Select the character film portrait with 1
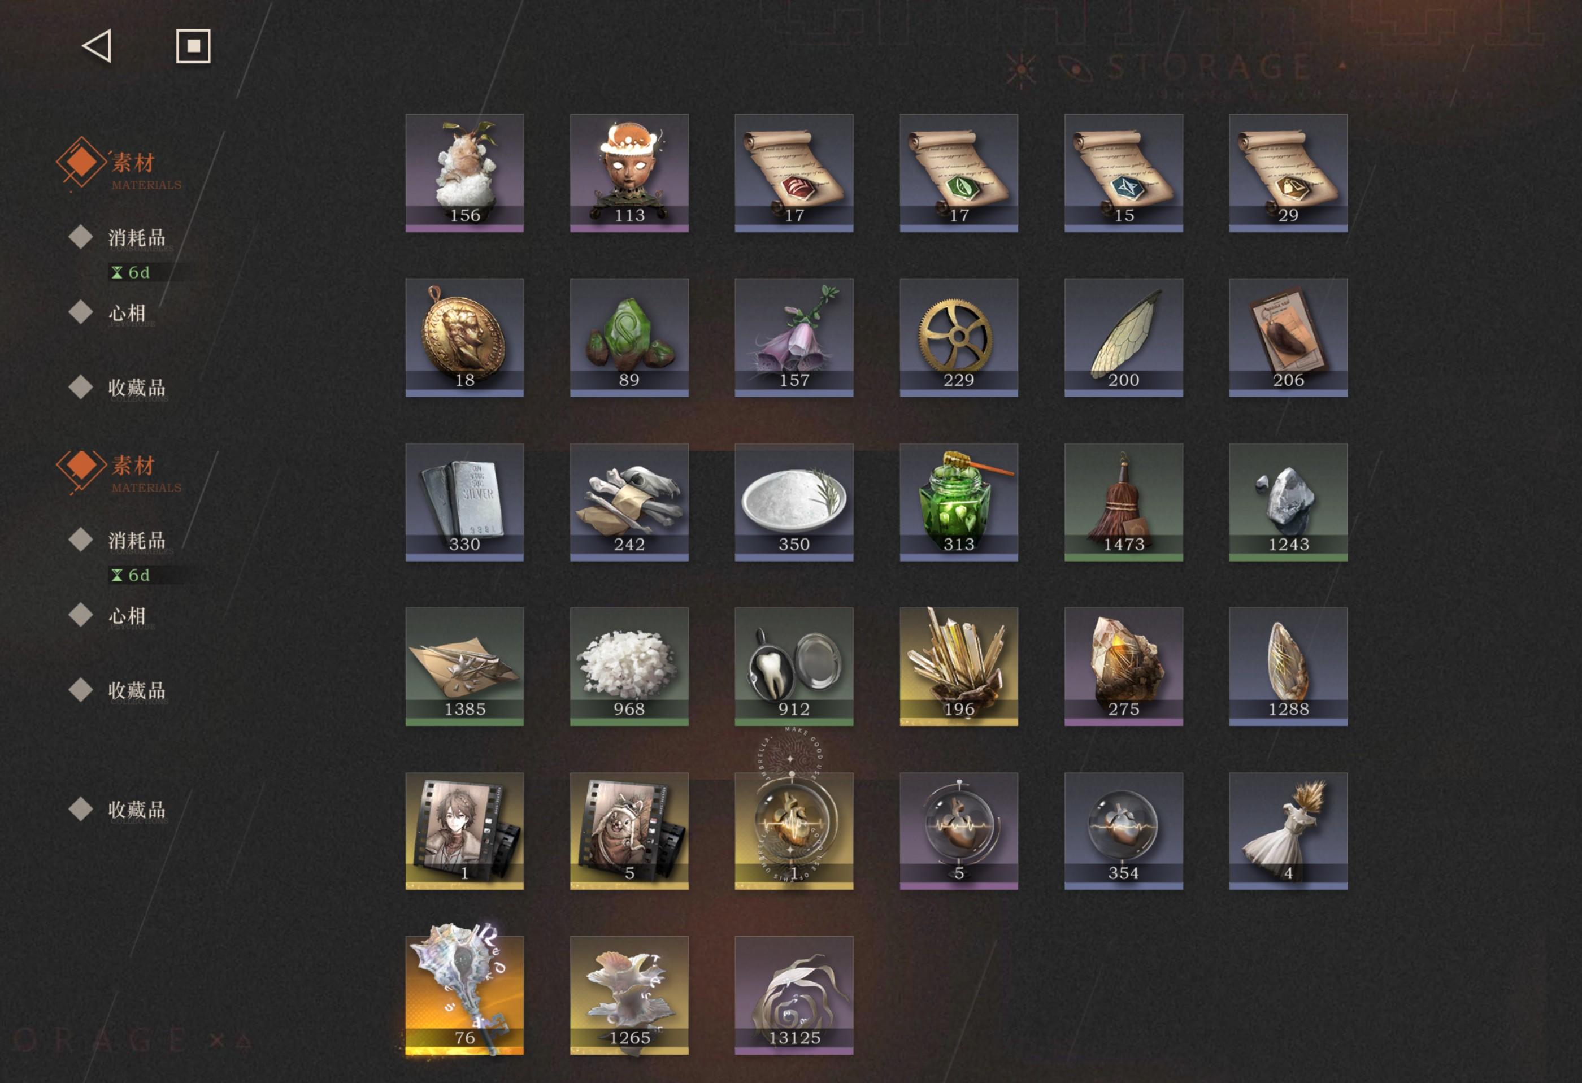Image resolution: width=1582 pixels, height=1083 pixels. click(464, 831)
